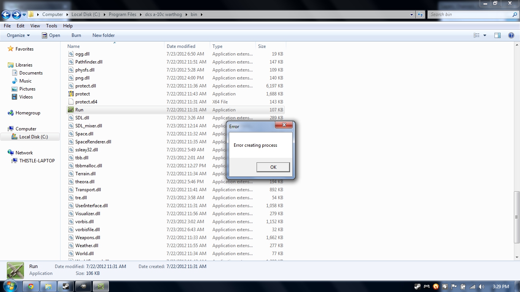Viewport: 520px width, 292px height.
Task: Open the Music library
Action: tap(26, 81)
